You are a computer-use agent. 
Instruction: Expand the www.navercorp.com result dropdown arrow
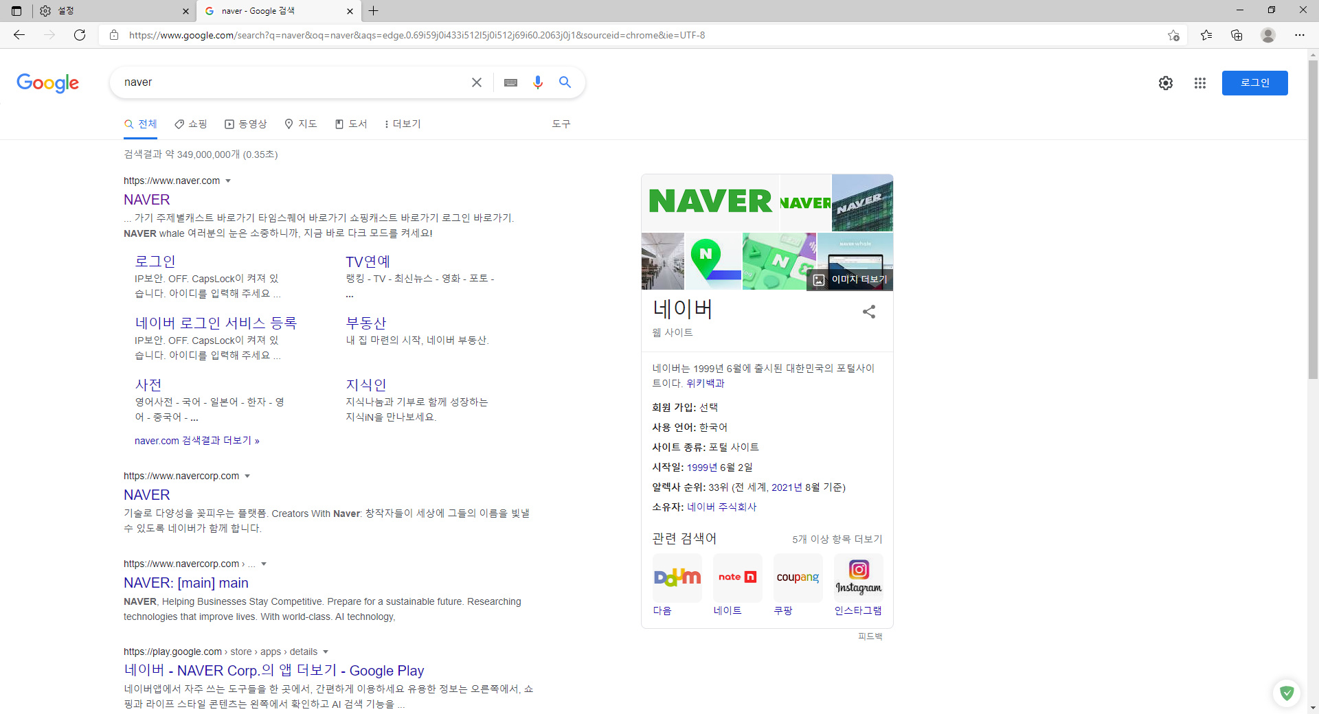pos(247,476)
